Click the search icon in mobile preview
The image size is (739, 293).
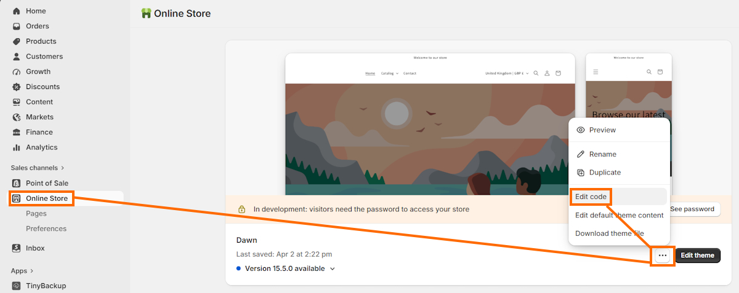pos(649,72)
